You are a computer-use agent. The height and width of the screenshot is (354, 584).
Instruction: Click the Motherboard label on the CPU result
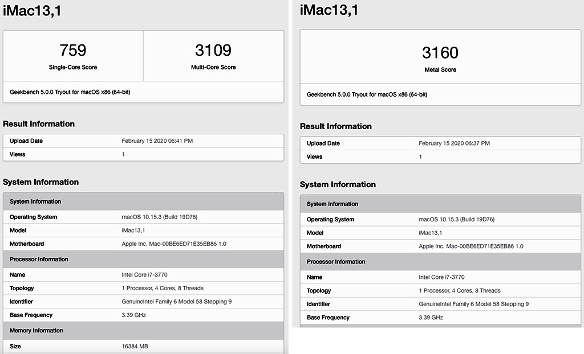pos(27,244)
